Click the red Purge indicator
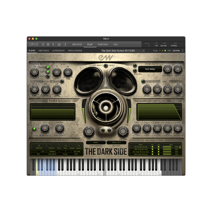 pos(160,51)
